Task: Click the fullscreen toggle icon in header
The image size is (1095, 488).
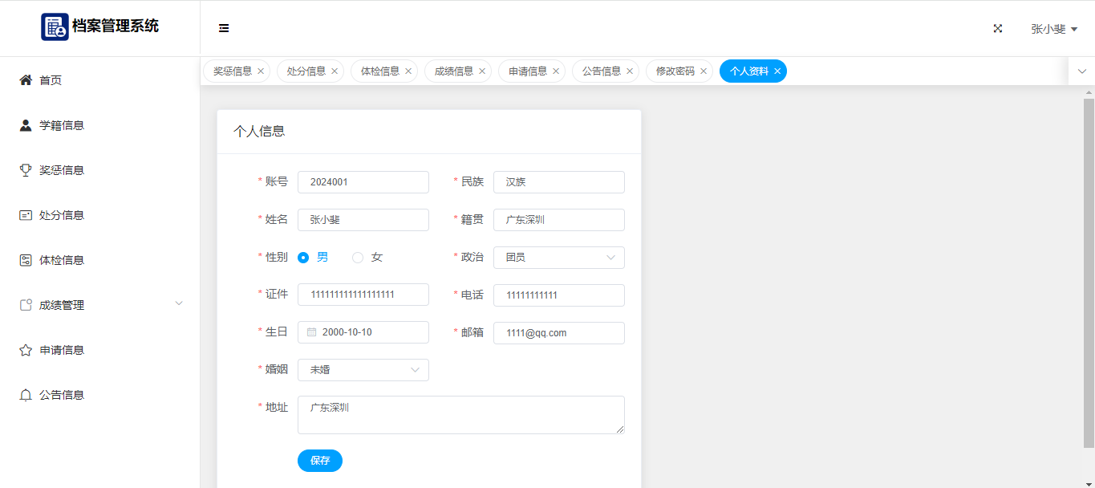Action: (998, 28)
